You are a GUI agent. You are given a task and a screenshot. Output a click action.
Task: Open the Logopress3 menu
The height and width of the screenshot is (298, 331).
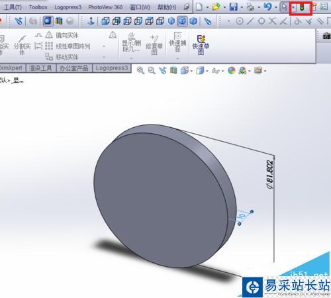coord(68,7)
